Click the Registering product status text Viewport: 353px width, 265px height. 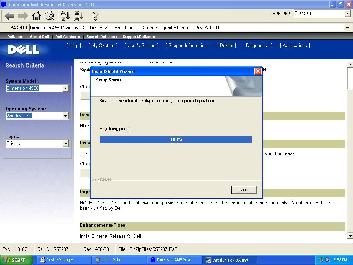(115, 129)
